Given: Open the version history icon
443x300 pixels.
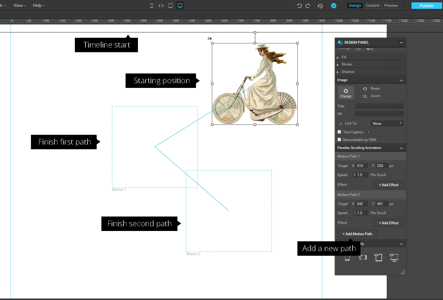Looking at the screenshot, I should tap(320, 6).
